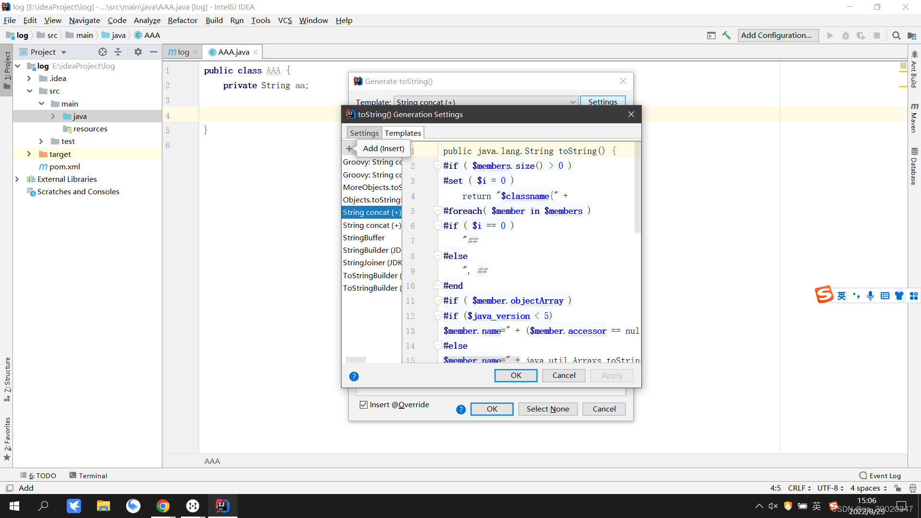Image resolution: width=921 pixels, height=518 pixels.
Task: Click the help icon in Generation Settings
Action: (x=354, y=377)
